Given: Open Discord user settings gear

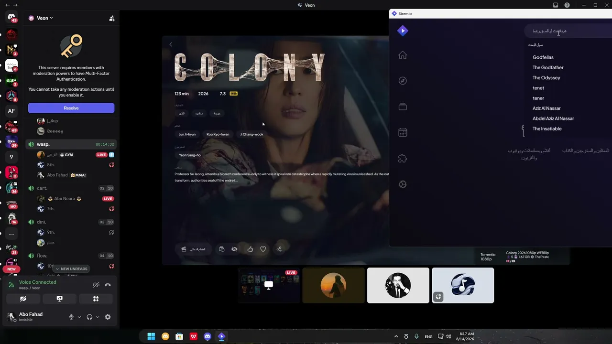Looking at the screenshot, I should point(108,317).
